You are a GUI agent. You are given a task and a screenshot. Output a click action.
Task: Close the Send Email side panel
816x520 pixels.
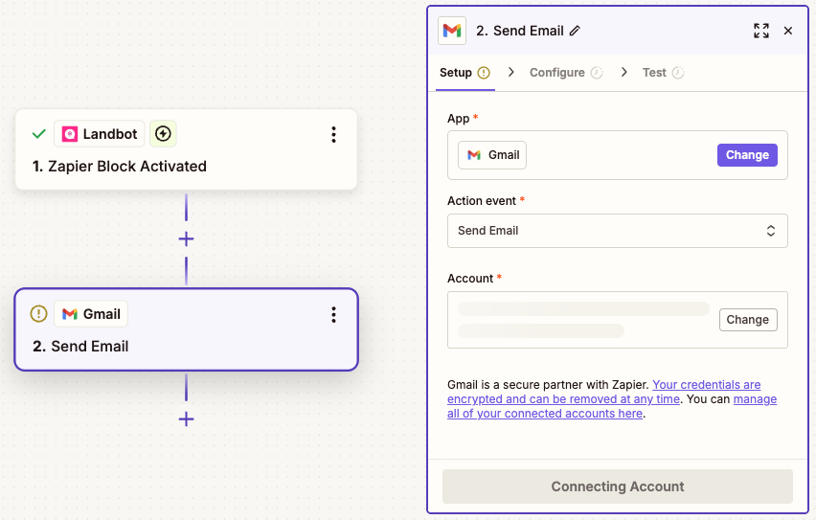[x=788, y=31]
